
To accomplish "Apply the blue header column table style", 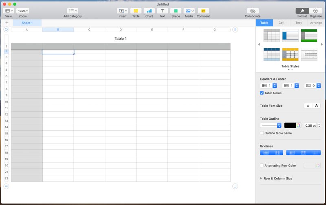I will point(290,36).
